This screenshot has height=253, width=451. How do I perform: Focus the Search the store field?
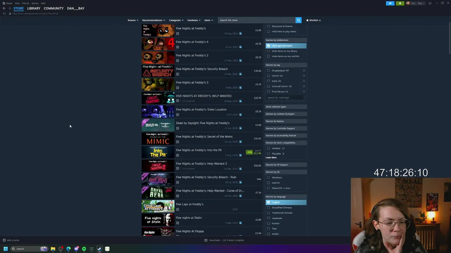coord(257,20)
